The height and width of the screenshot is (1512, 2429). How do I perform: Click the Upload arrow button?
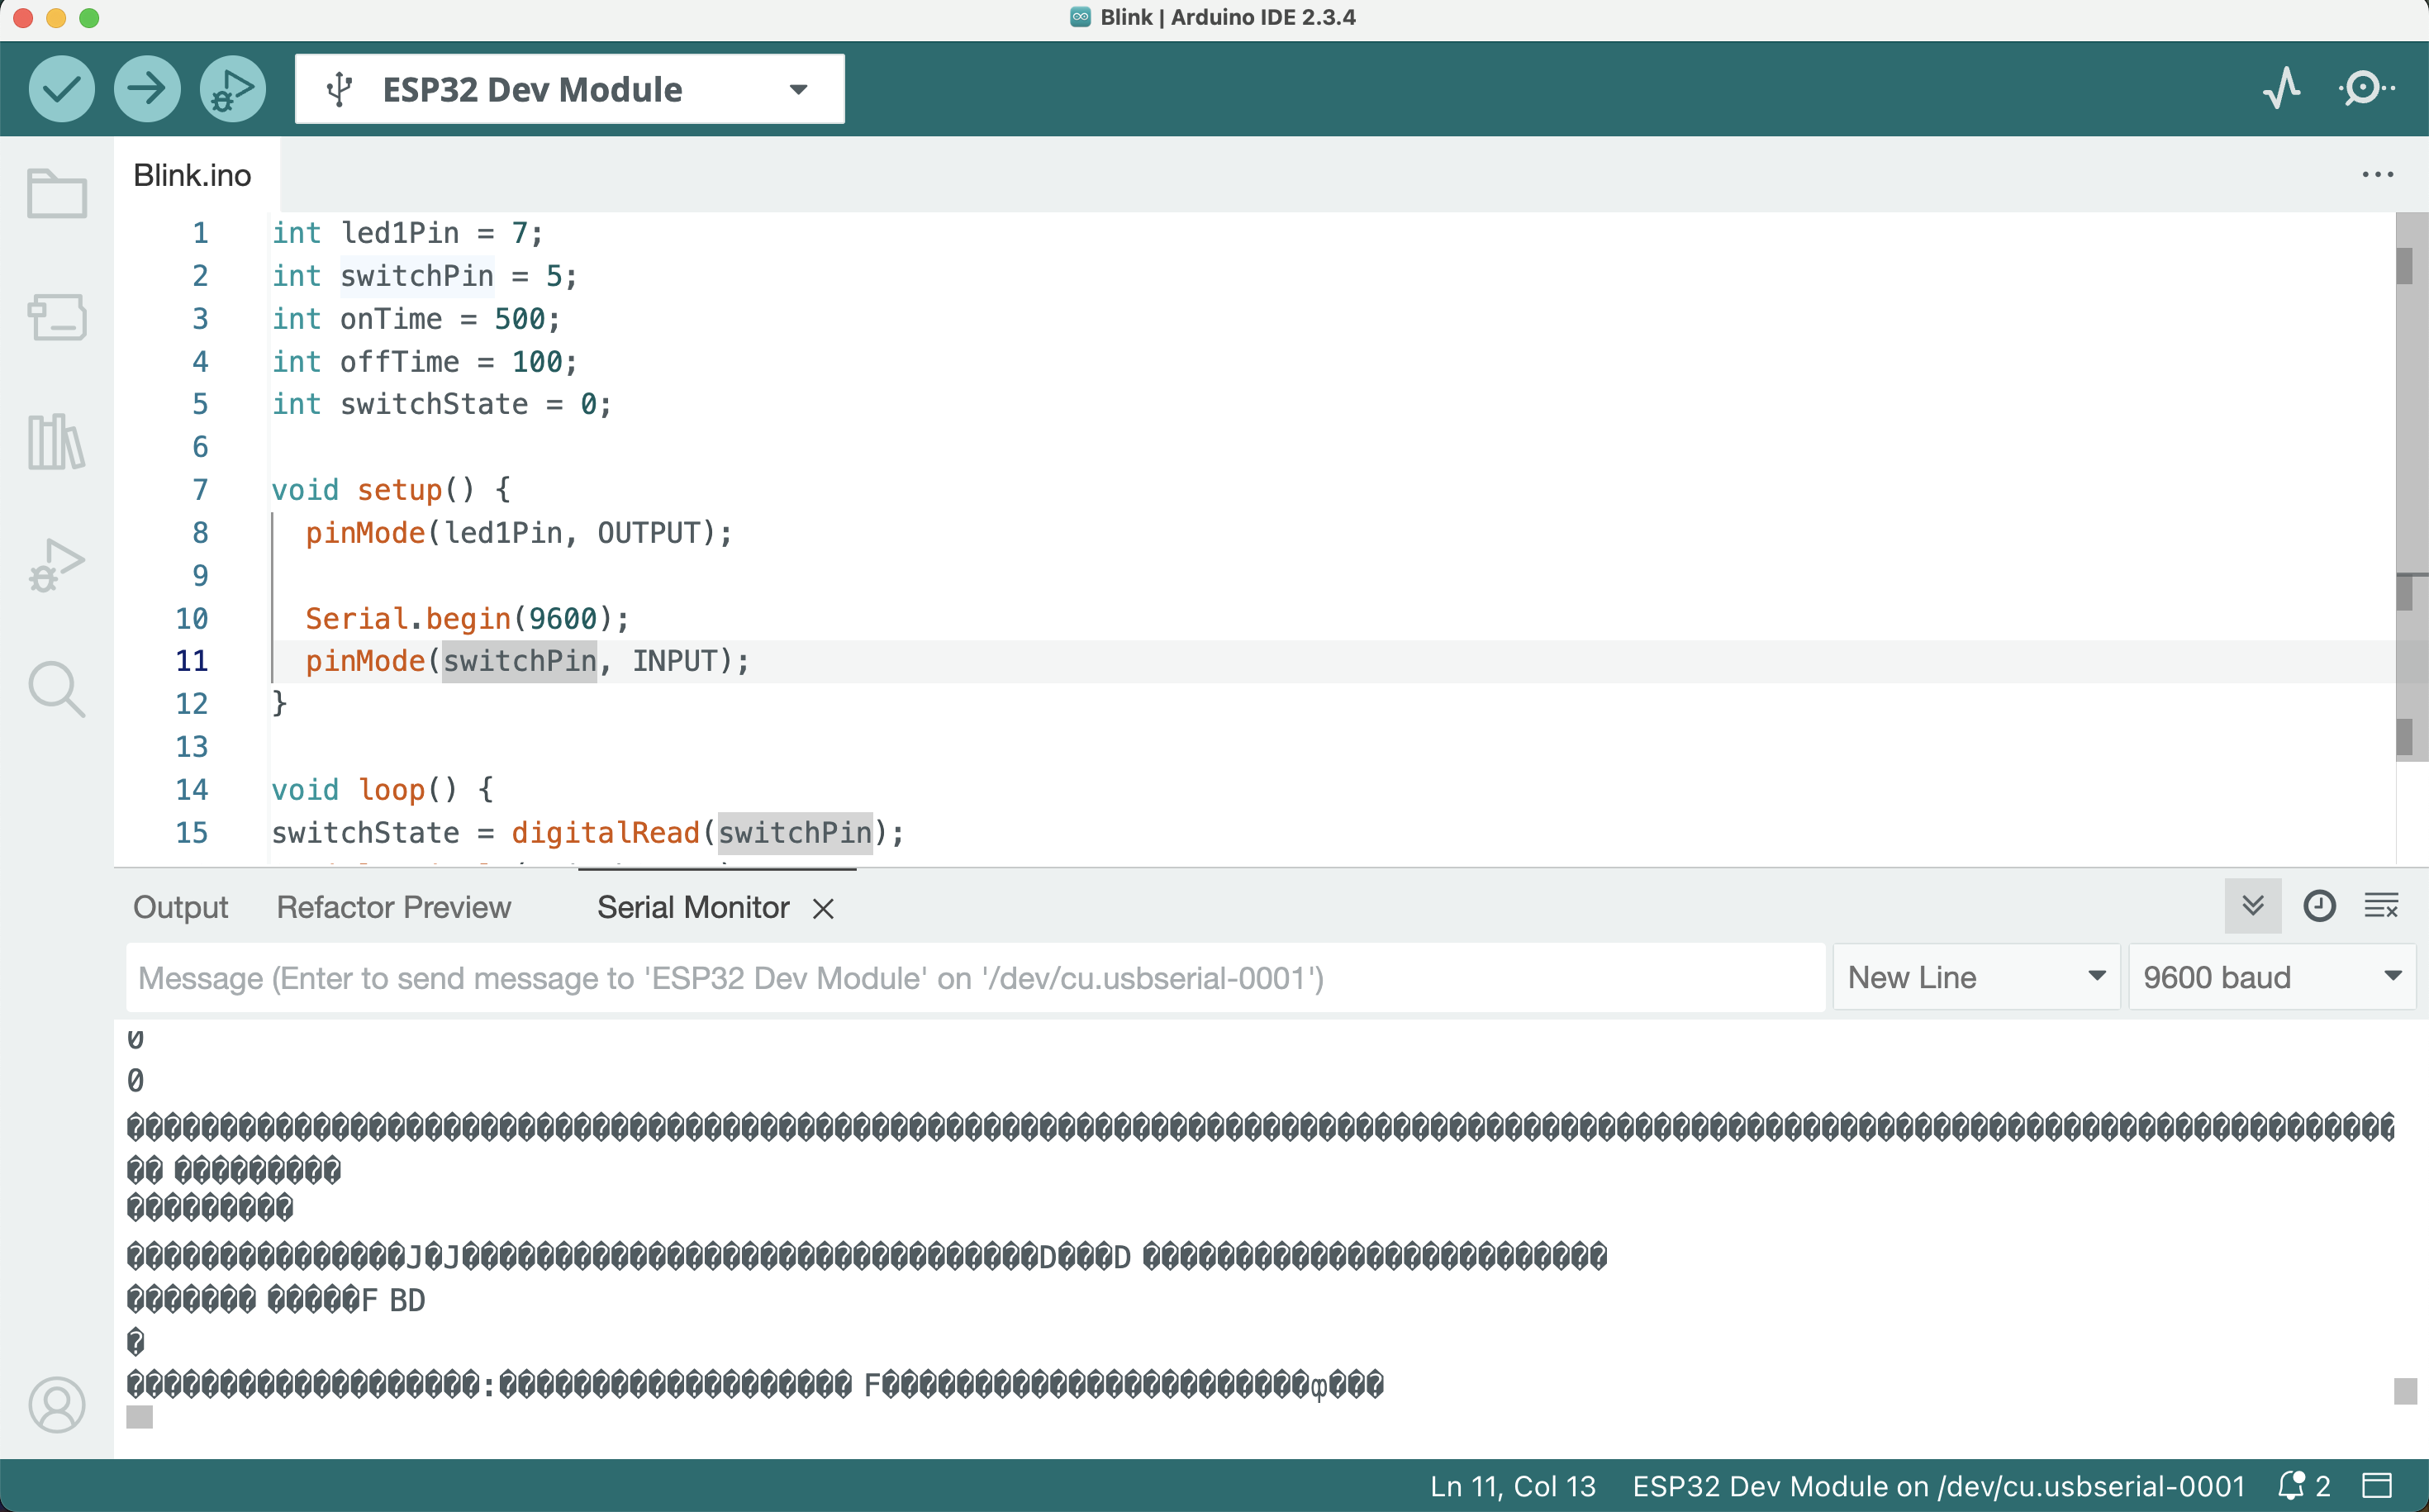[147, 89]
